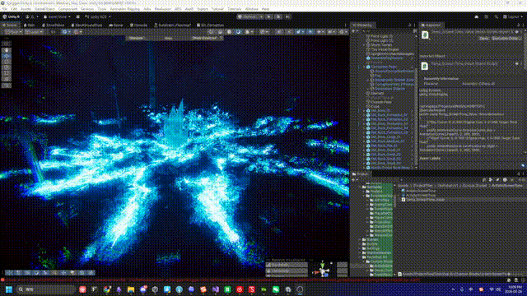Toggle the grid snapping icon
This screenshot has height=296, width=527.
click(77, 32)
